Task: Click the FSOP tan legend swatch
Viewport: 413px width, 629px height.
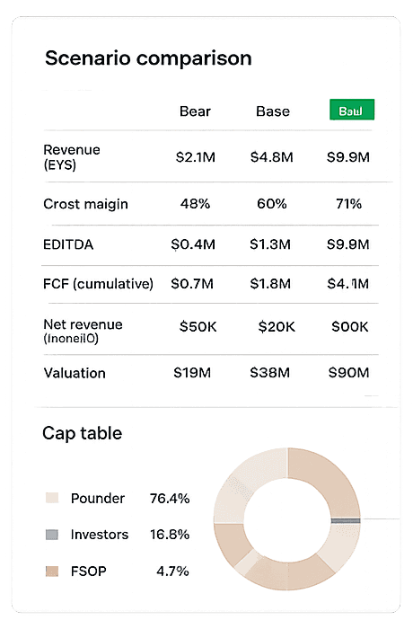Action: pos(52,571)
